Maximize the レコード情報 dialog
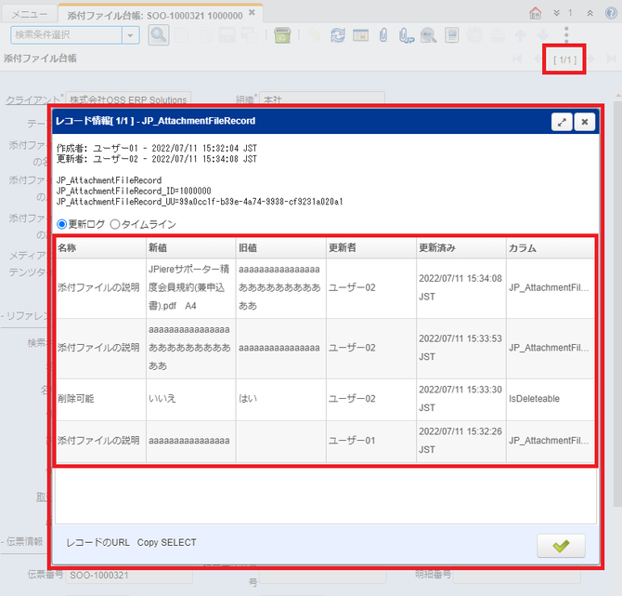The image size is (622, 596). (562, 122)
